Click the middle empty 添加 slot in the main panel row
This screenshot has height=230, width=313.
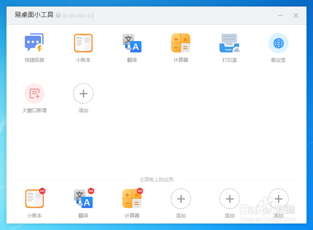pos(230,199)
